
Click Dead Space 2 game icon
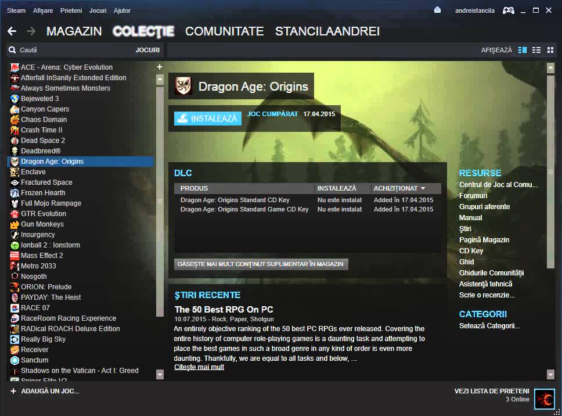click(x=15, y=141)
